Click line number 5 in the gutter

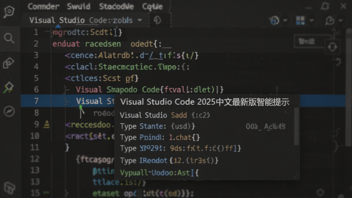36,78
